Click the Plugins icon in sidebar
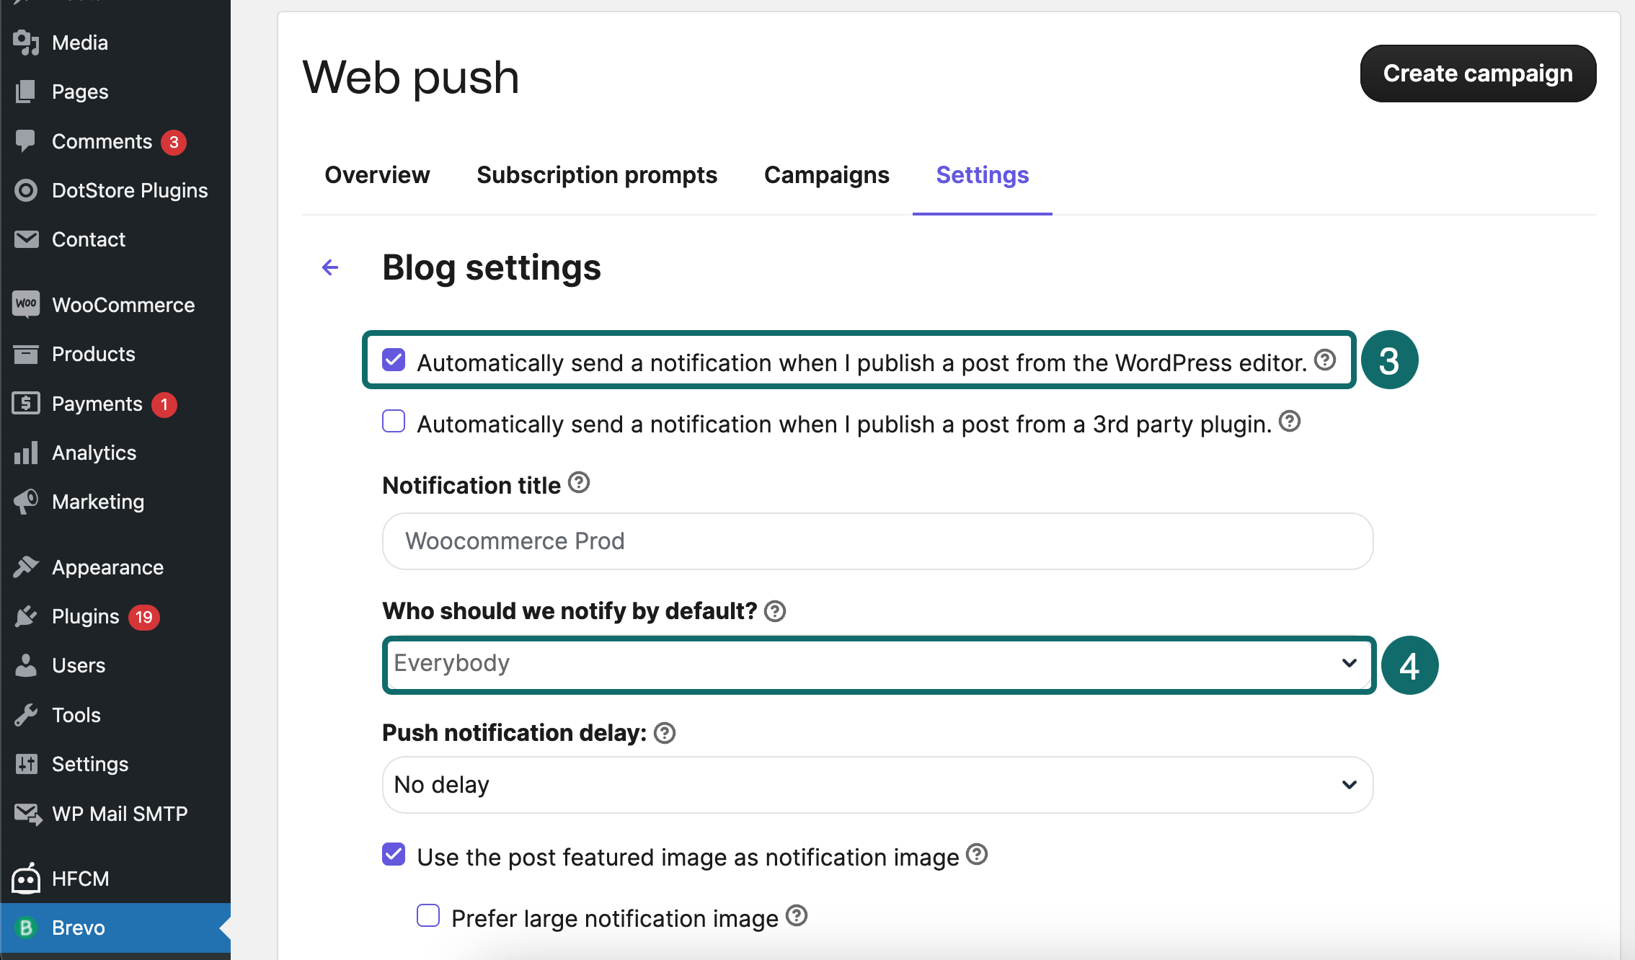 (26, 616)
